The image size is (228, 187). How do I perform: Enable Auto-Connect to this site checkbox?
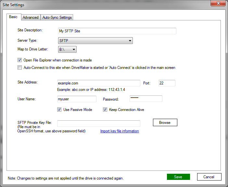coord(19,68)
